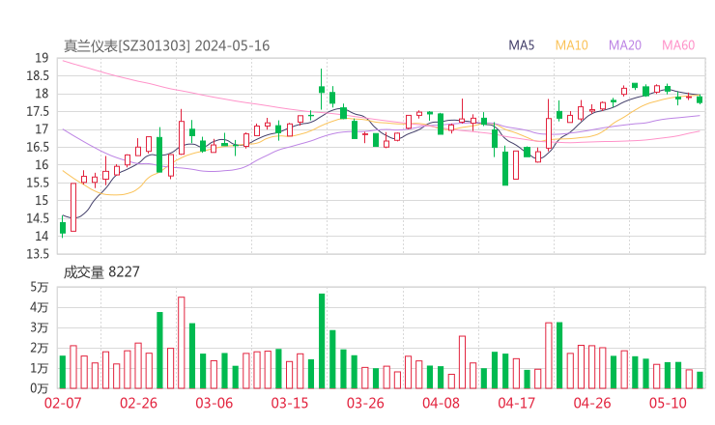Click the 13.5 price axis label

pos(38,254)
